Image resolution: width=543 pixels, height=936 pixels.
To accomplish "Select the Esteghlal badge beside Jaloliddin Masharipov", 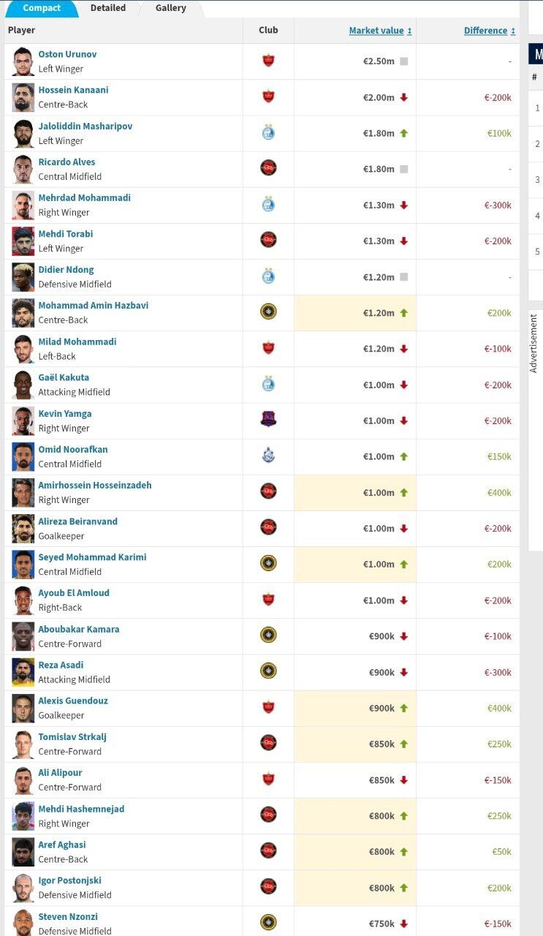I will (x=267, y=133).
